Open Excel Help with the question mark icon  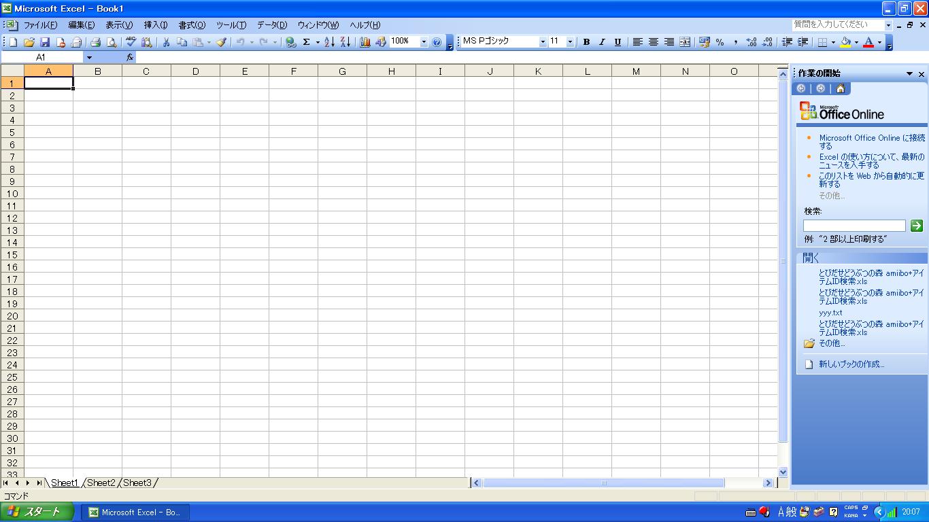[x=437, y=42]
